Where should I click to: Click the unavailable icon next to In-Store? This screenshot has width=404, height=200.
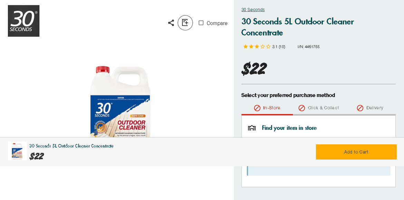[x=257, y=107]
